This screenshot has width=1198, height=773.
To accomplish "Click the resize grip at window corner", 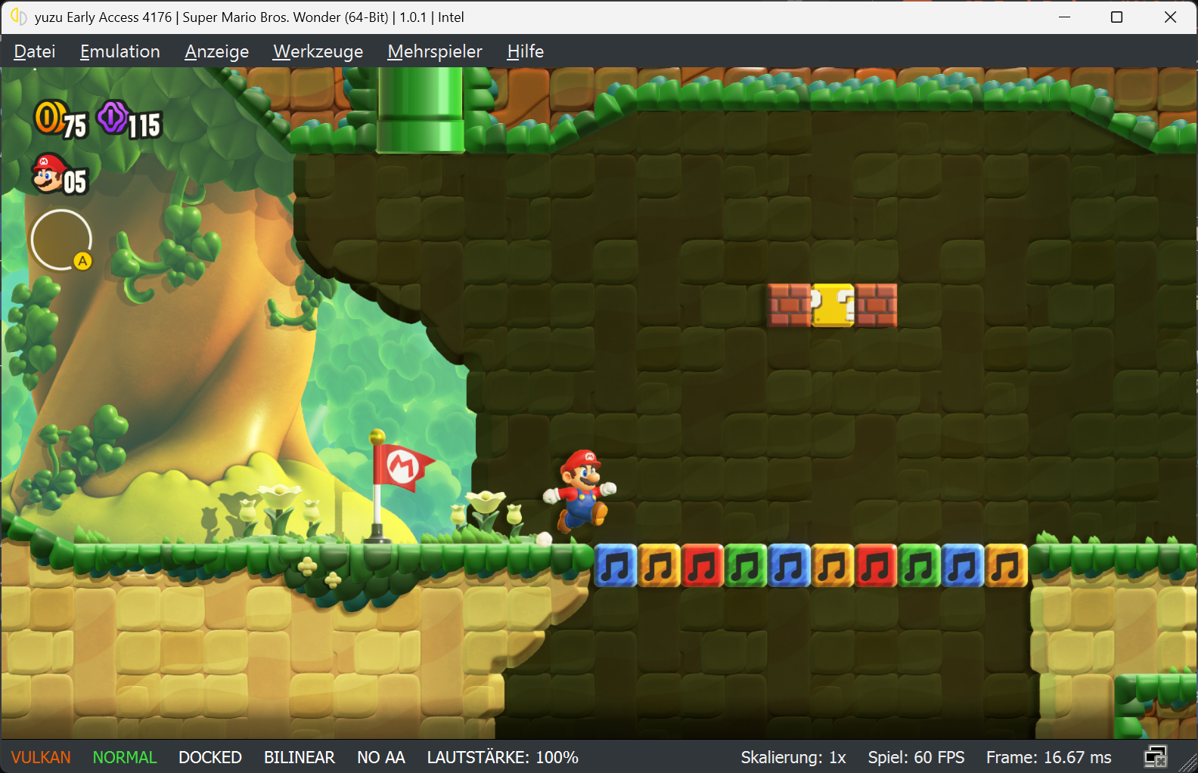I will [1188, 763].
